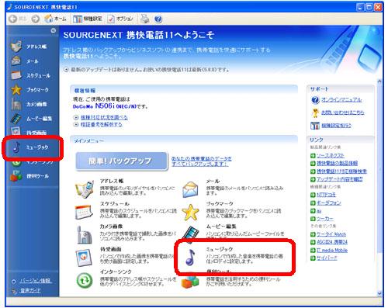Open Useful Tools (便利ツール) in sidebar
Screen dimensions: 388x308
(29, 176)
